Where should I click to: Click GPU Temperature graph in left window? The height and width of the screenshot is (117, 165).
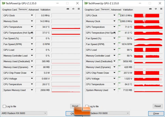click(66, 27)
